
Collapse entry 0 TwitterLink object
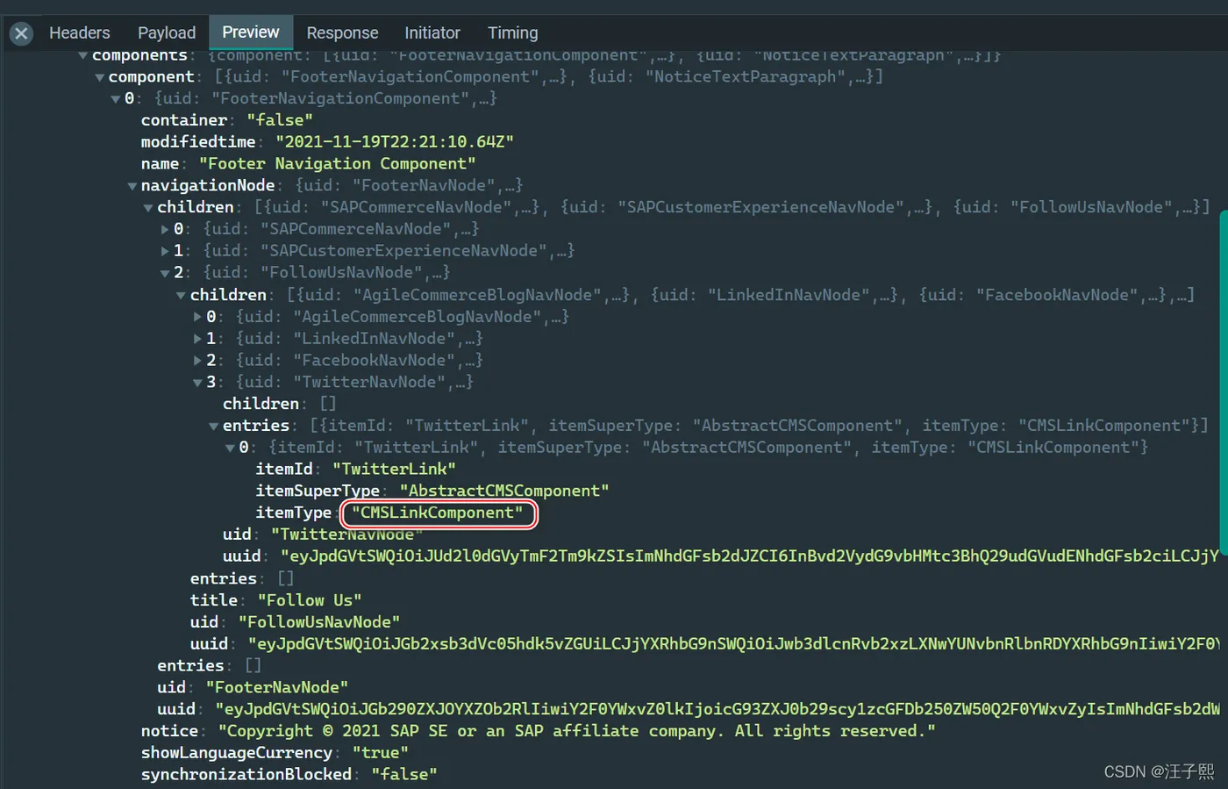pyautogui.click(x=230, y=448)
